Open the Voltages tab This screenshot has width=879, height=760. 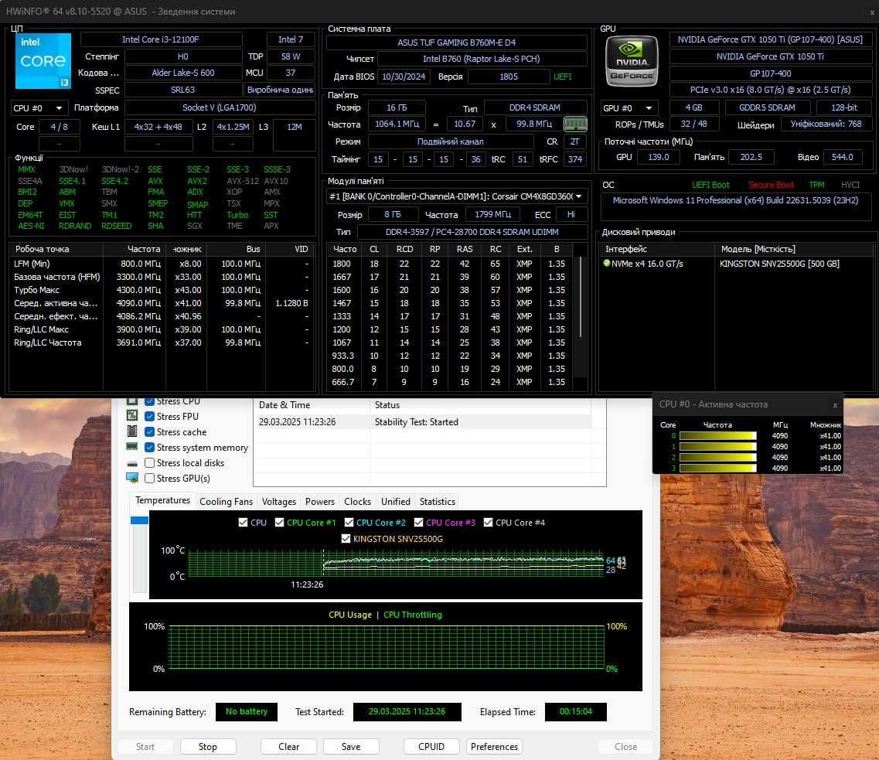(278, 502)
